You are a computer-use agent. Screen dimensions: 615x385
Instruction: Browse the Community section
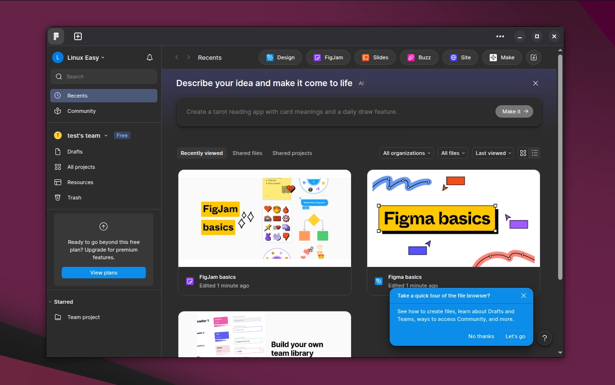click(x=81, y=110)
